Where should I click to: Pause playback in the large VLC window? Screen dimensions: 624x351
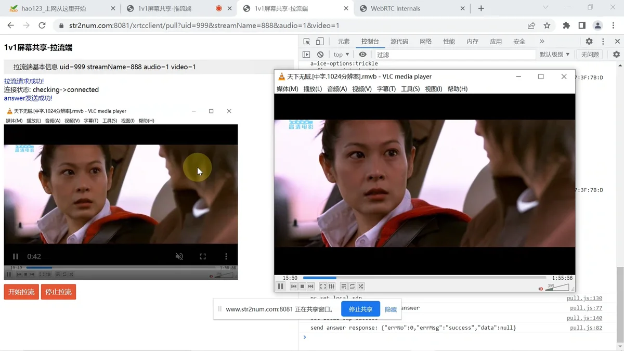click(x=280, y=286)
